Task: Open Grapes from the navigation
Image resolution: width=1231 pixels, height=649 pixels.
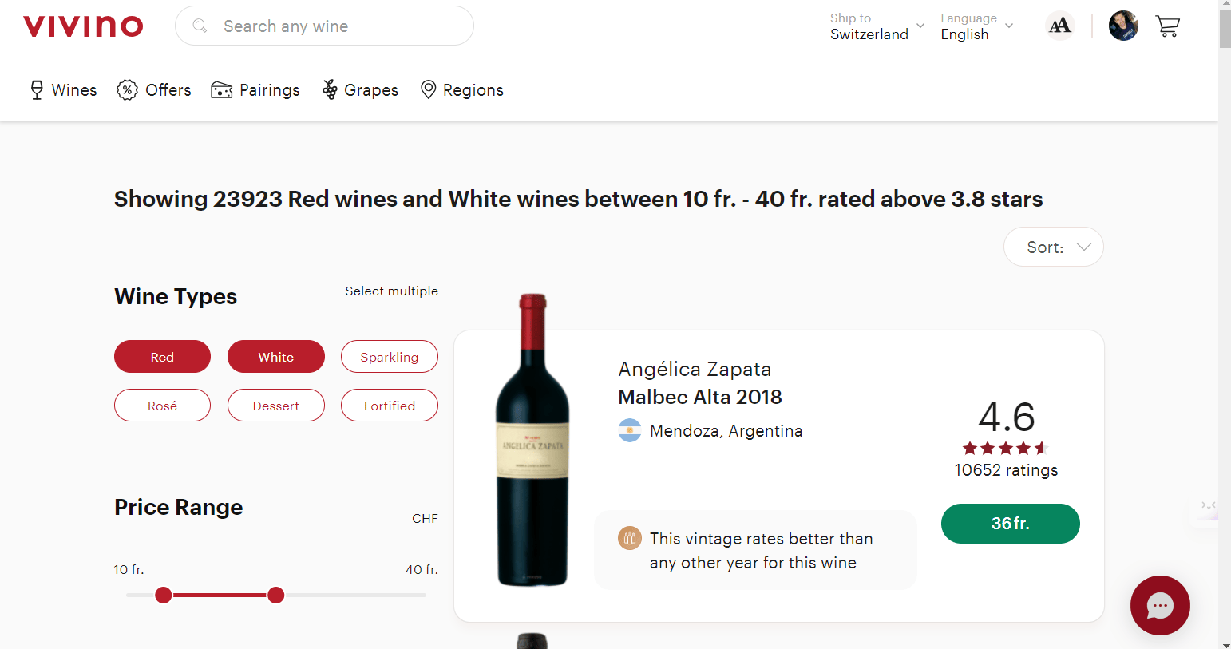Action: 328,89
